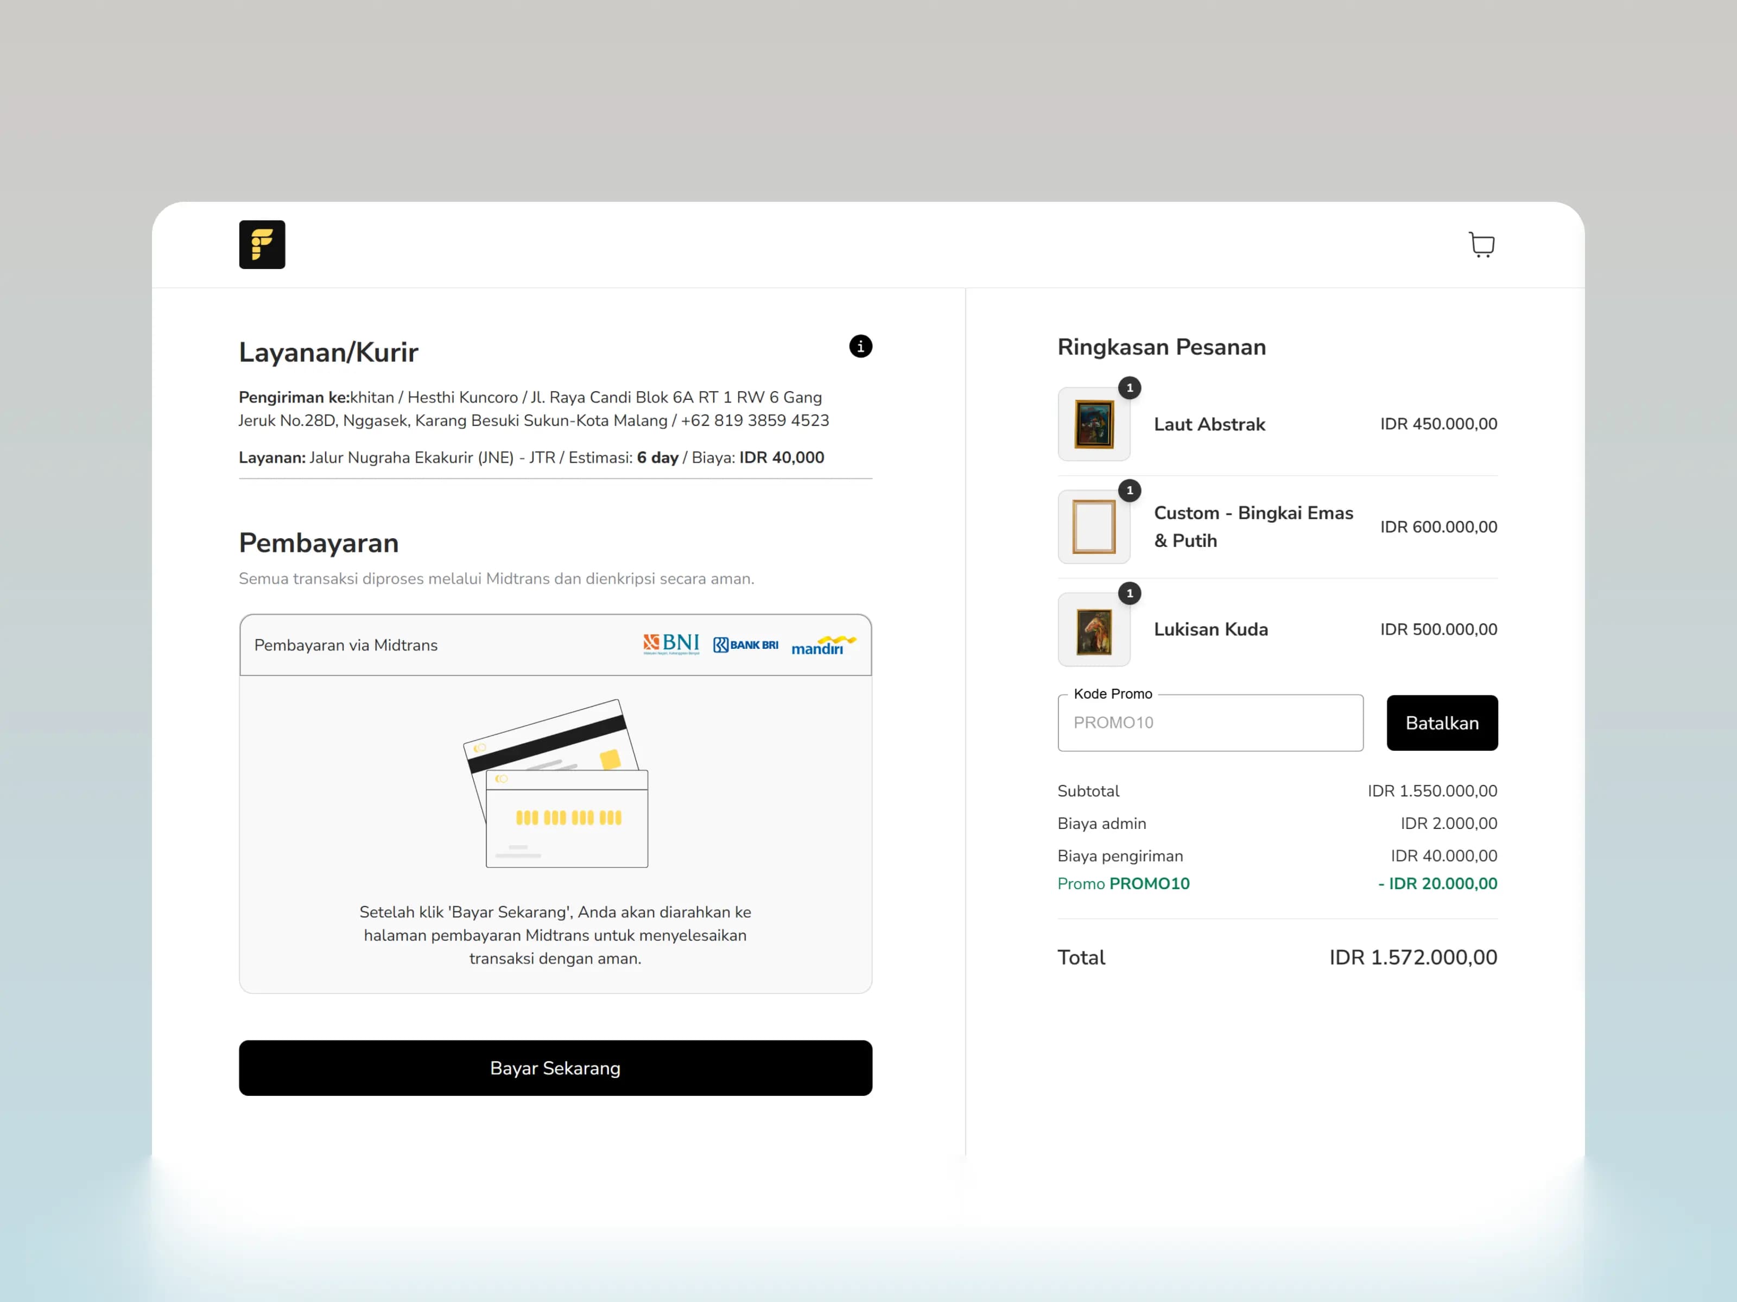Screen dimensions: 1737x1302
Task: Click the Total label
Action: pyautogui.click(x=1081, y=958)
